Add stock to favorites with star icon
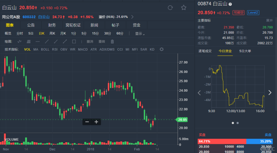The image size is (277, 153). coord(184,7)
